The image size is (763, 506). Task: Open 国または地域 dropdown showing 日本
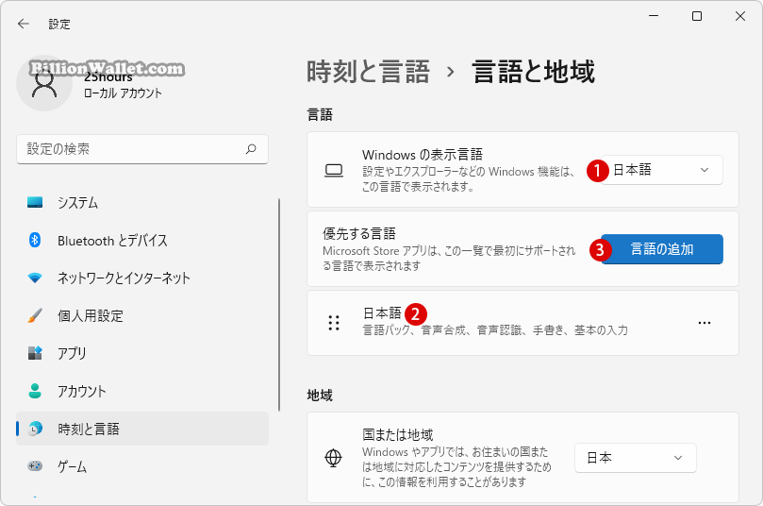click(636, 458)
